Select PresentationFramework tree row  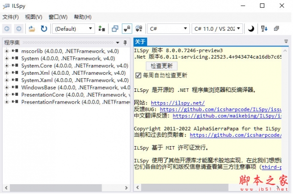click(76, 102)
